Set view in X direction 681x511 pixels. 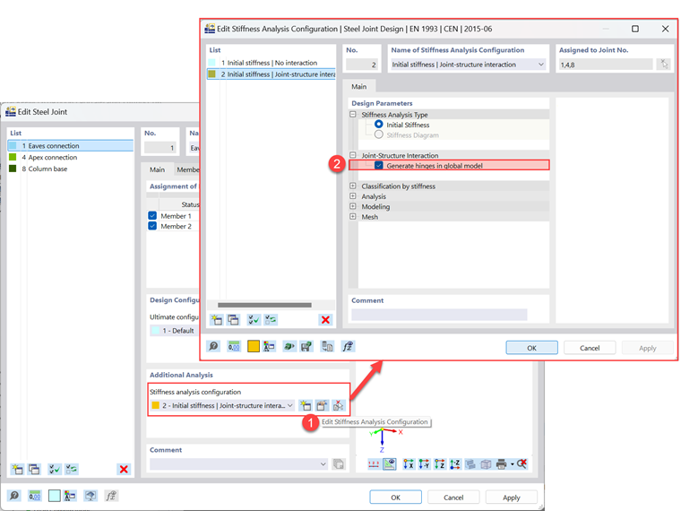point(409,464)
